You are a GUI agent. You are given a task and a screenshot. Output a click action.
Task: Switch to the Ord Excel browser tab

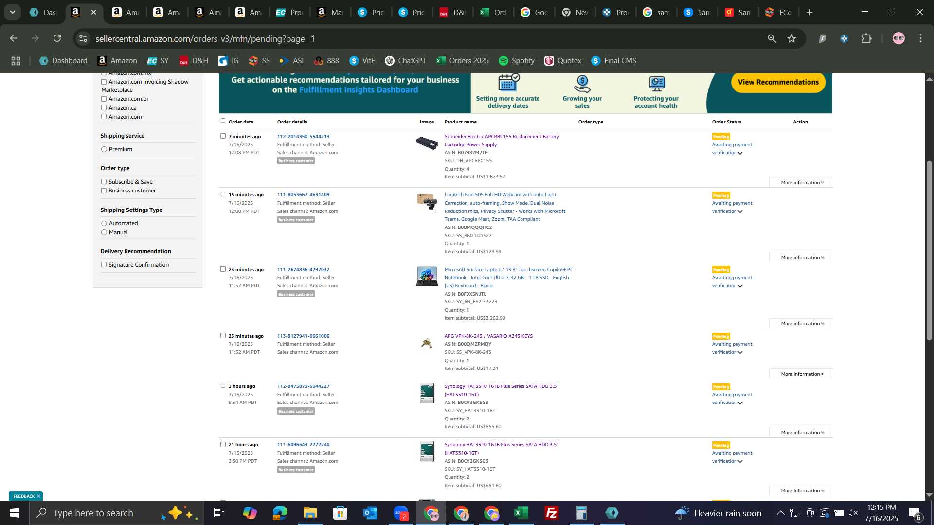click(x=493, y=13)
